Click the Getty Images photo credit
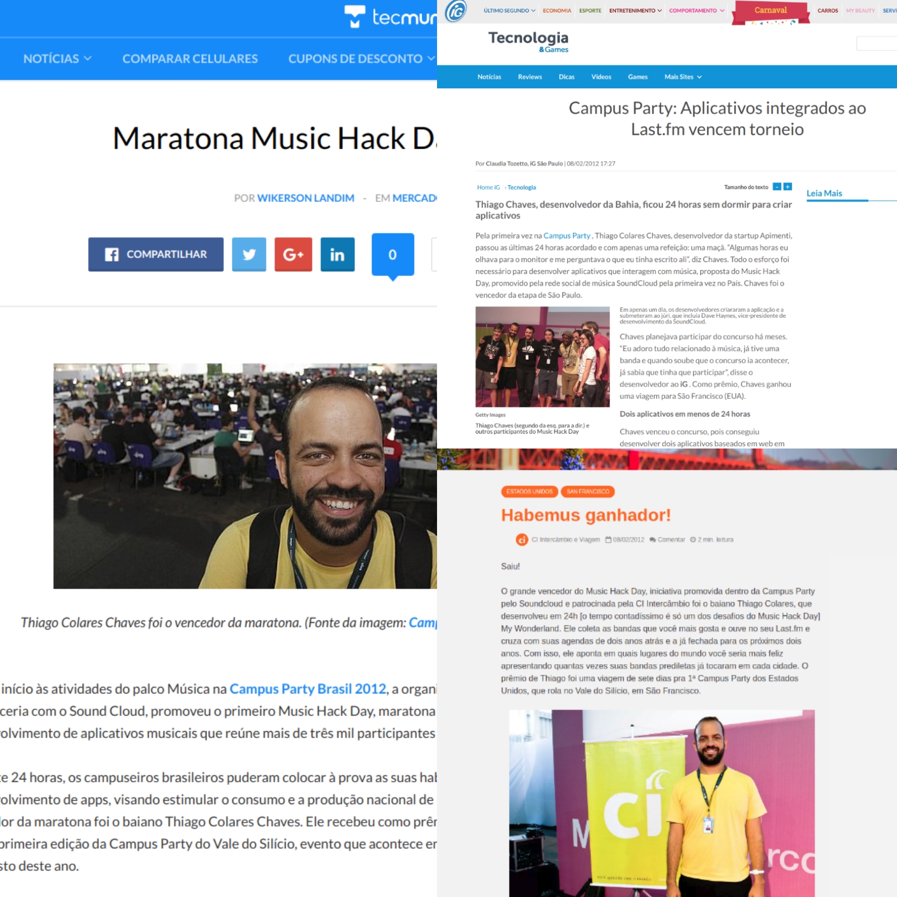 pos(490,415)
